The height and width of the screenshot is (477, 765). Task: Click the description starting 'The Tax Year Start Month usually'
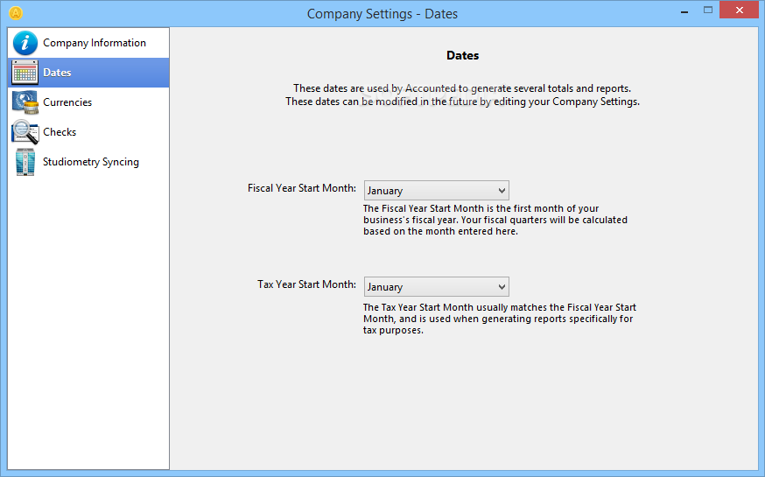500,319
